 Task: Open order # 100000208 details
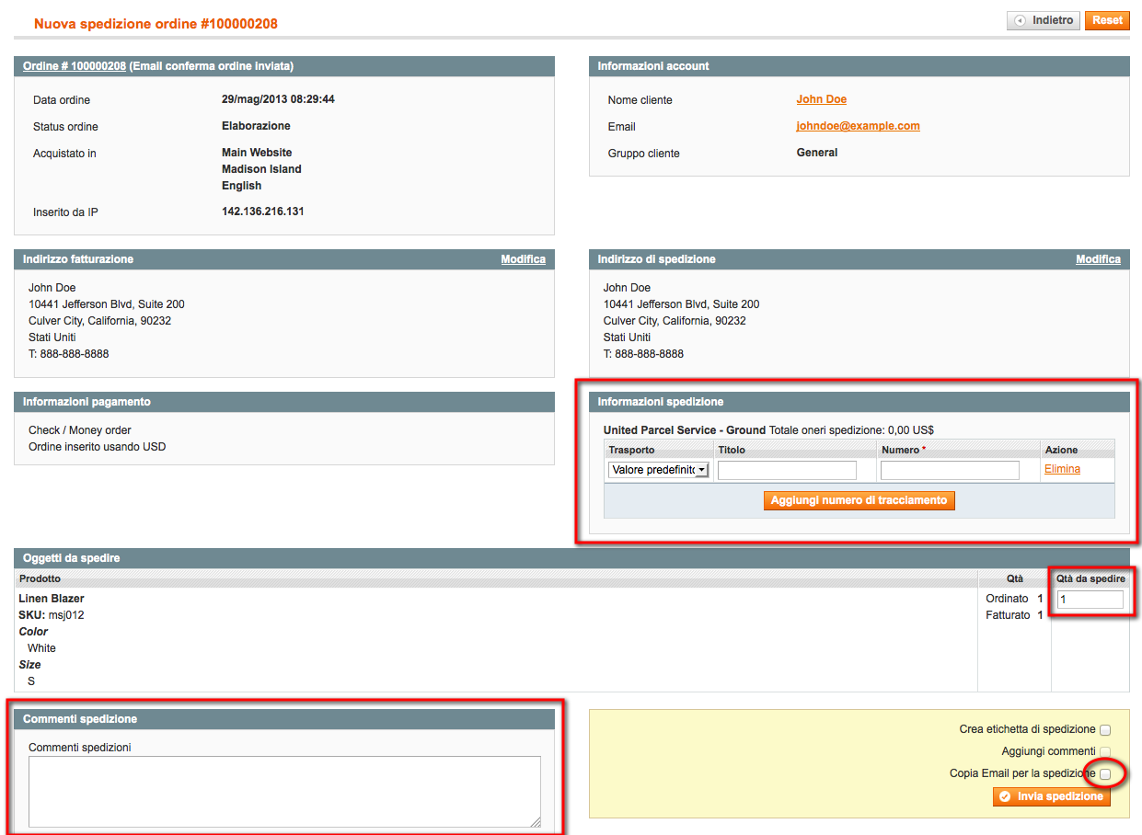click(x=74, y=65)
